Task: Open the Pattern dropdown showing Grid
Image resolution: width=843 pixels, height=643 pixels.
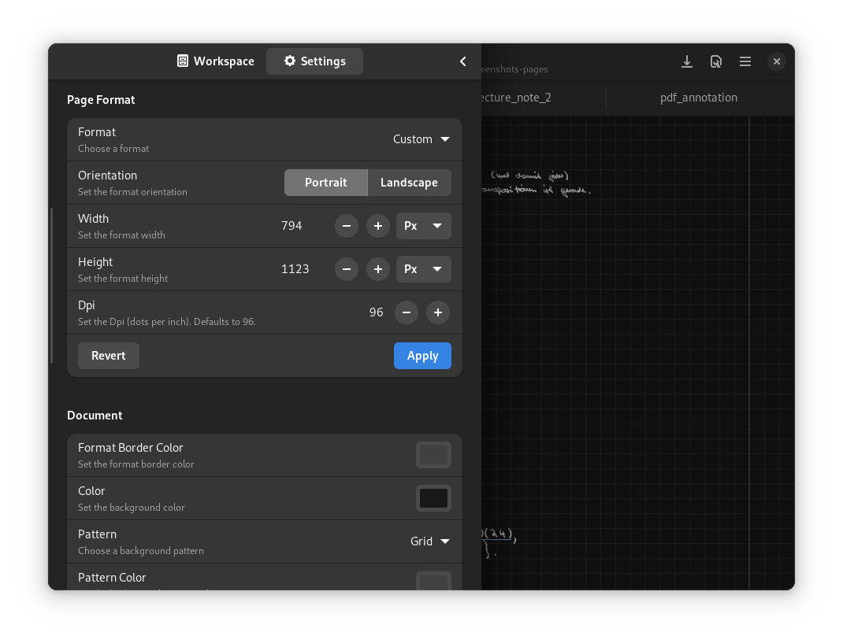Action: [429, 541]
